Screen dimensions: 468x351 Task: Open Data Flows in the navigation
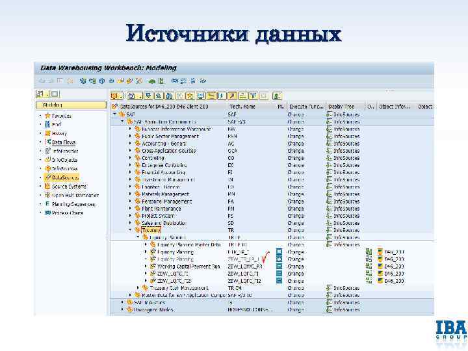click(x=64, y=142)
